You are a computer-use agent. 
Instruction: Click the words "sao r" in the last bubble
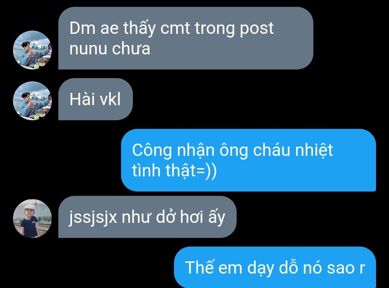pos(346,268)
